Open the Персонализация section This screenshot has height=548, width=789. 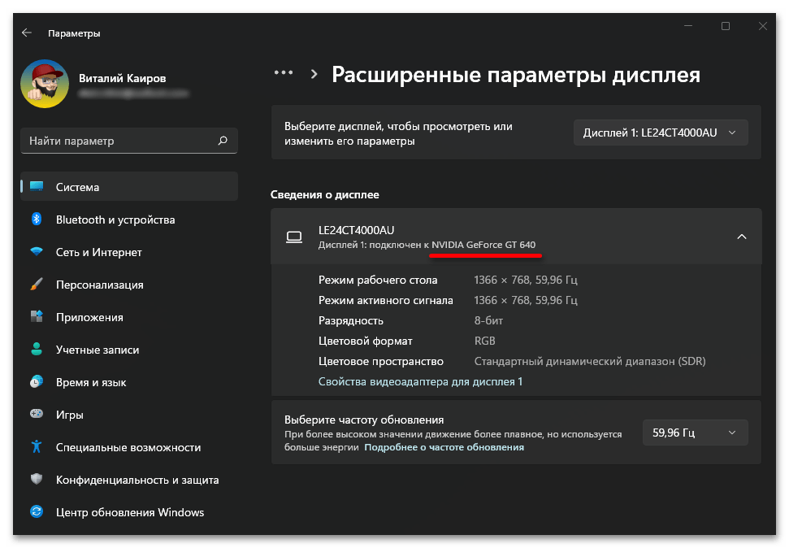(100, 285)
